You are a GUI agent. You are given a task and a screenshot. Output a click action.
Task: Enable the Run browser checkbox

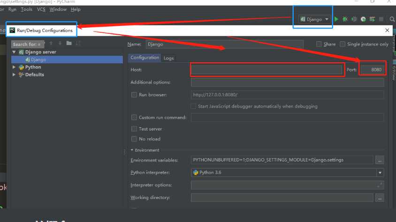tap(134, 95)
